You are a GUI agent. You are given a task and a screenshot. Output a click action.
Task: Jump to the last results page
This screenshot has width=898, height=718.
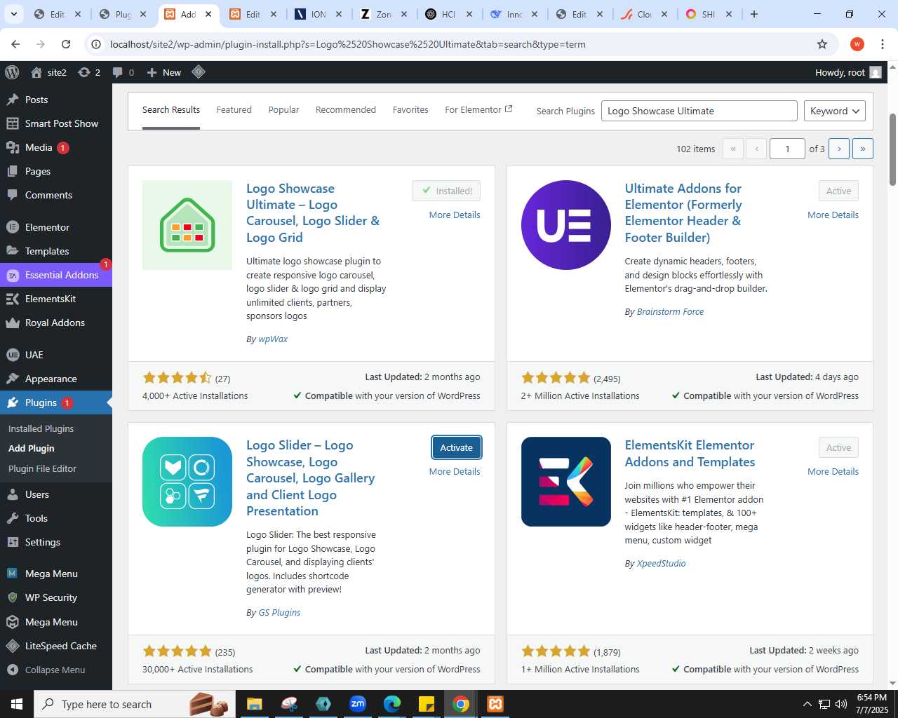(x=863, y=149)
